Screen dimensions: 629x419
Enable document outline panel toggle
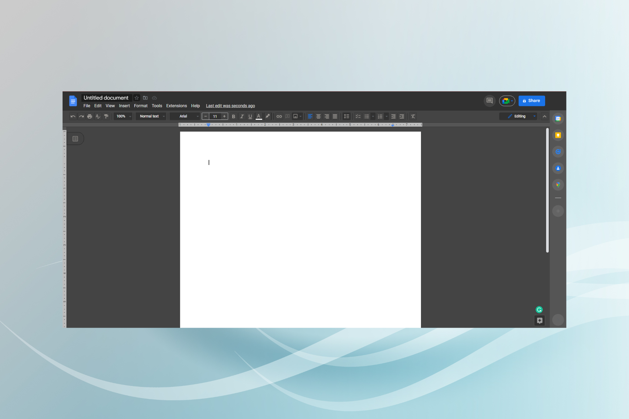75,138
